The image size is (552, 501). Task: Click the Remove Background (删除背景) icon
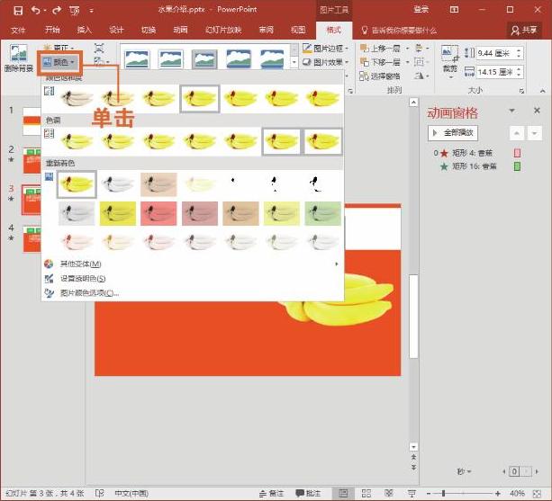[18, 58]
